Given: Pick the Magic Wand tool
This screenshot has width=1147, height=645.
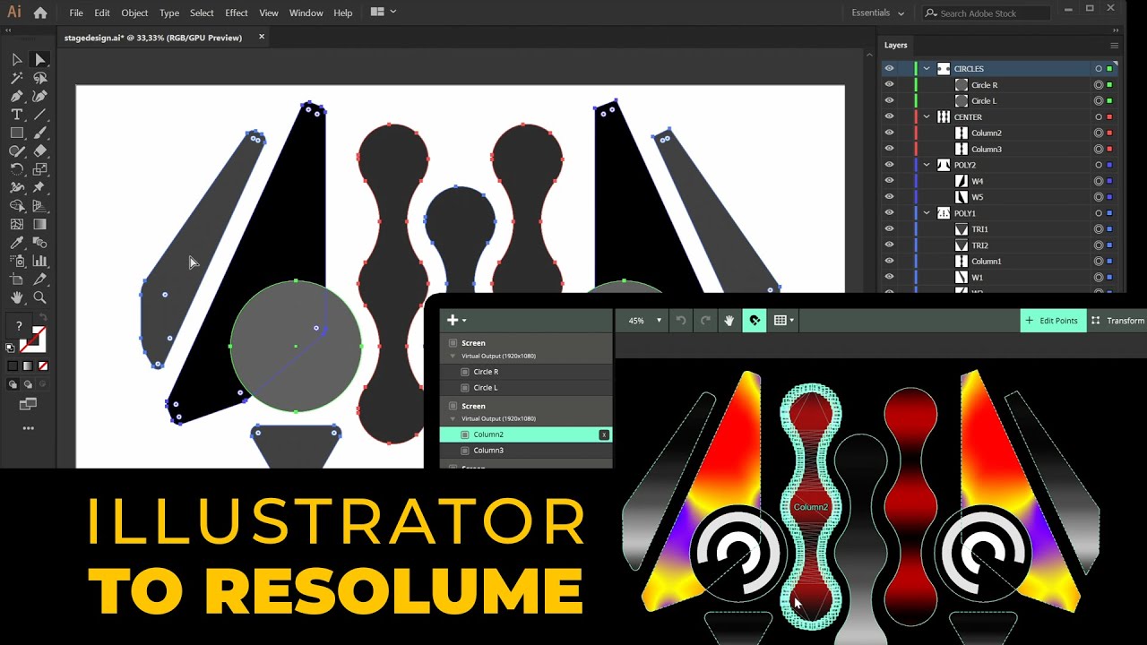Looking at the screenshot, I should (x=17, y=78).
